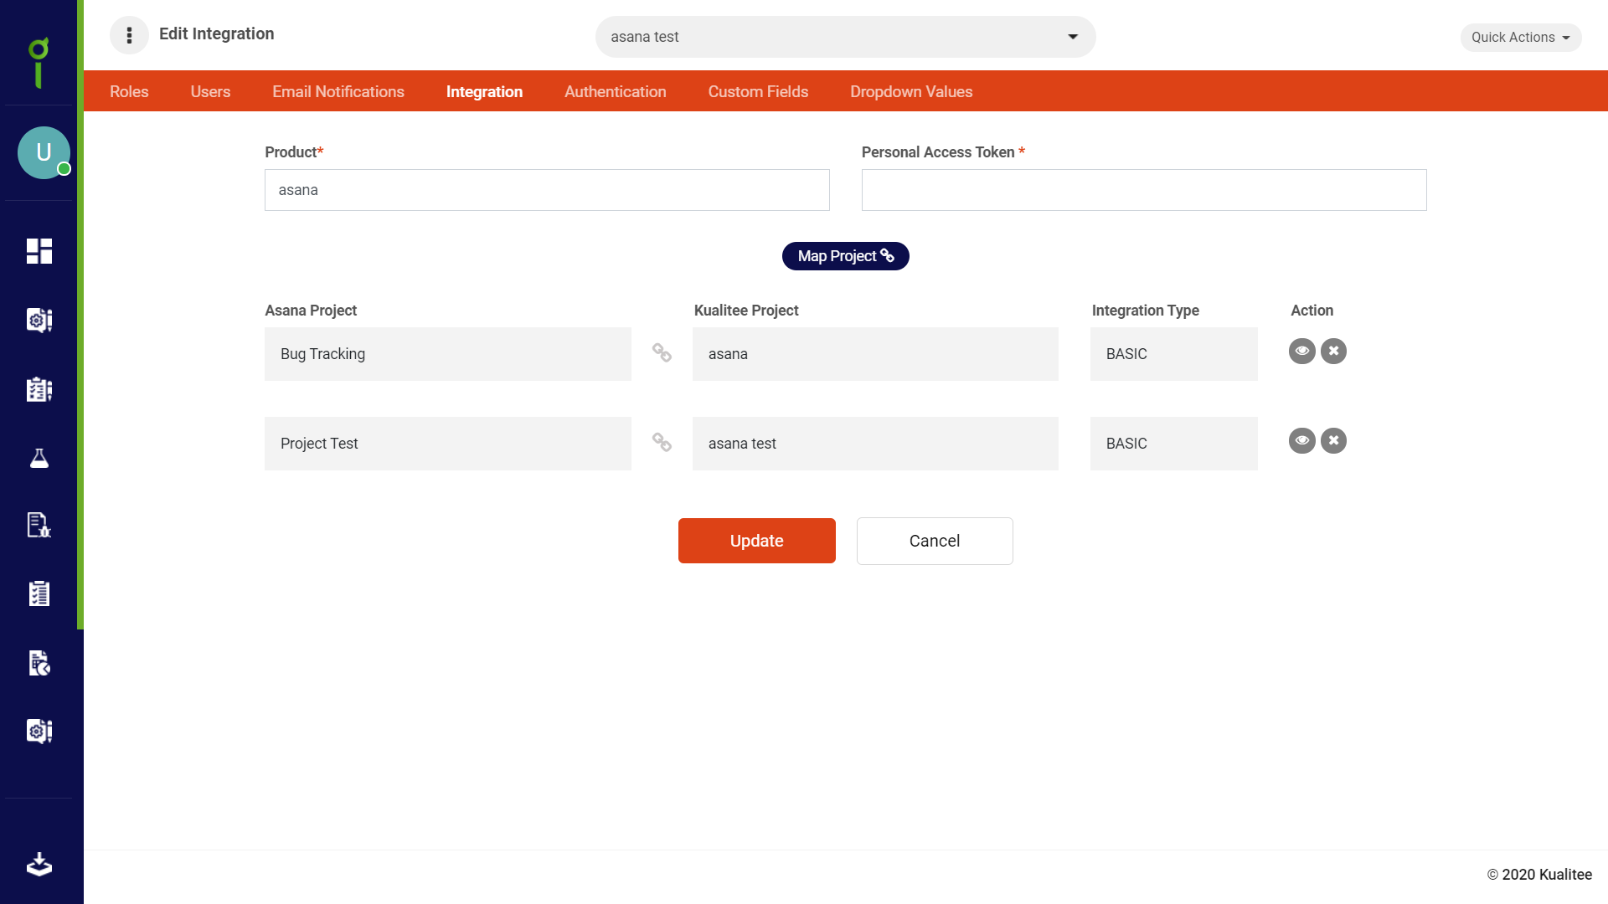Go to the Authentication tab

[616, 91]
